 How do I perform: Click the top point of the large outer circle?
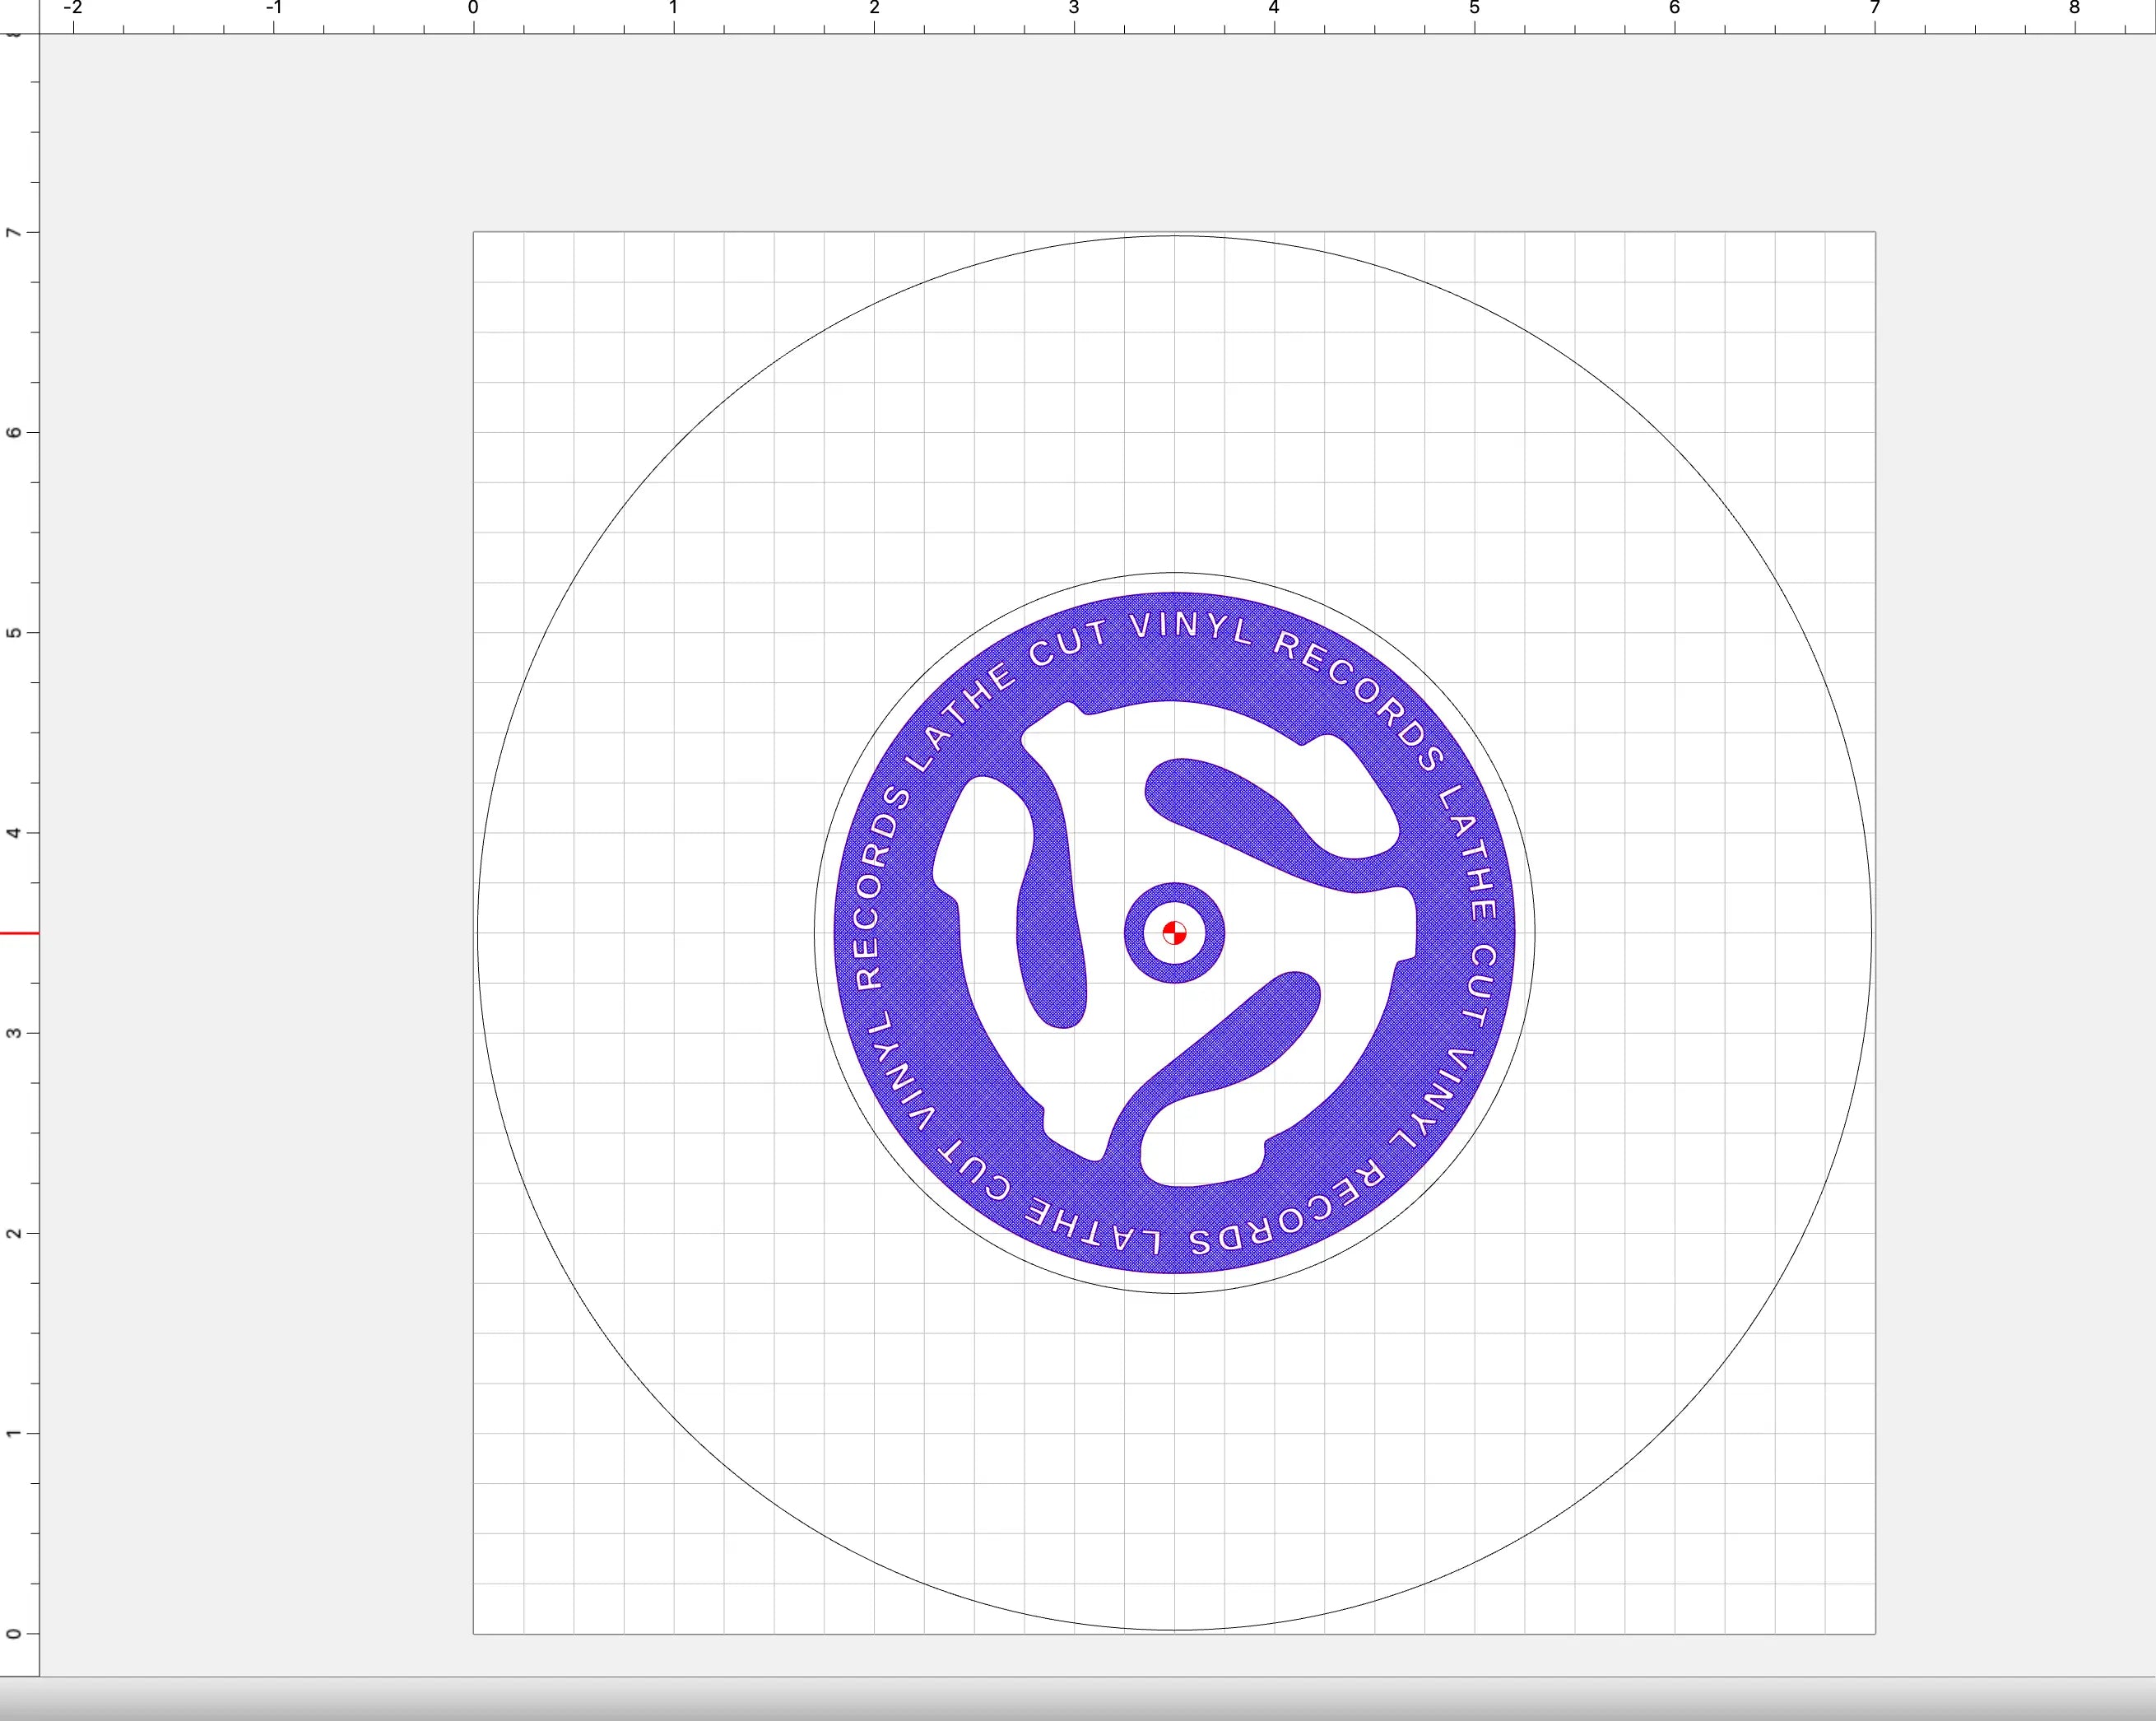1174,236
